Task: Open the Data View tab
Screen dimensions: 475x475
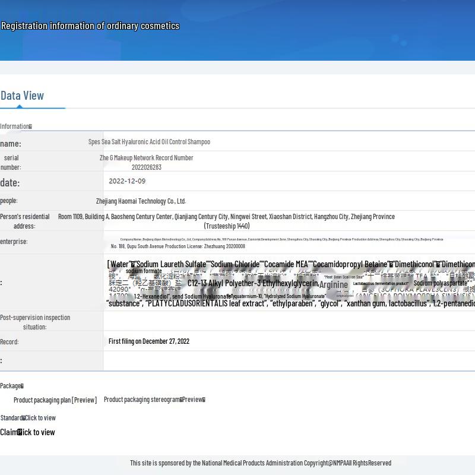Action: (23, 96)
